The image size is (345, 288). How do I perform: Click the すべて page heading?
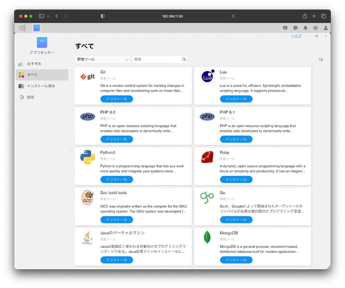(85, 46)
